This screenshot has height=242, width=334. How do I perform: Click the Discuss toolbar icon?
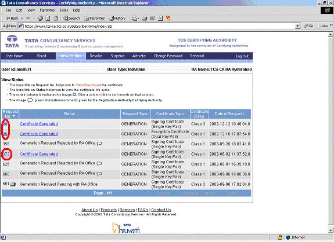(x=160, y=19)
